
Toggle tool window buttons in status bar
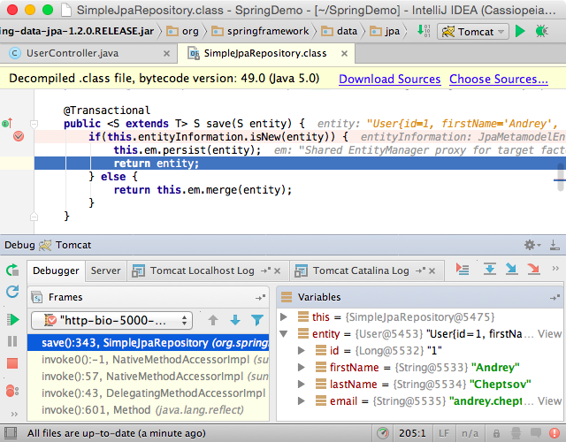10,433
